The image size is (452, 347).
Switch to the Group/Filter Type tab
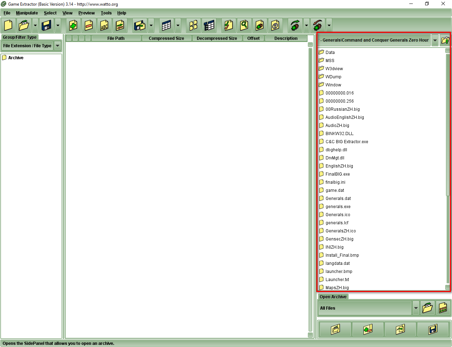[20, 37]
